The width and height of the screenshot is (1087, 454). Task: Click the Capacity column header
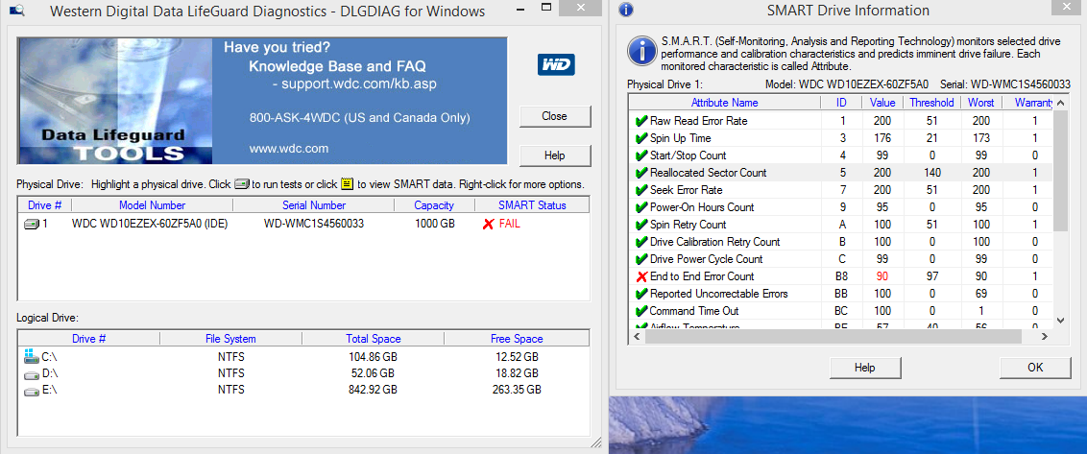[x=434, y=205]
